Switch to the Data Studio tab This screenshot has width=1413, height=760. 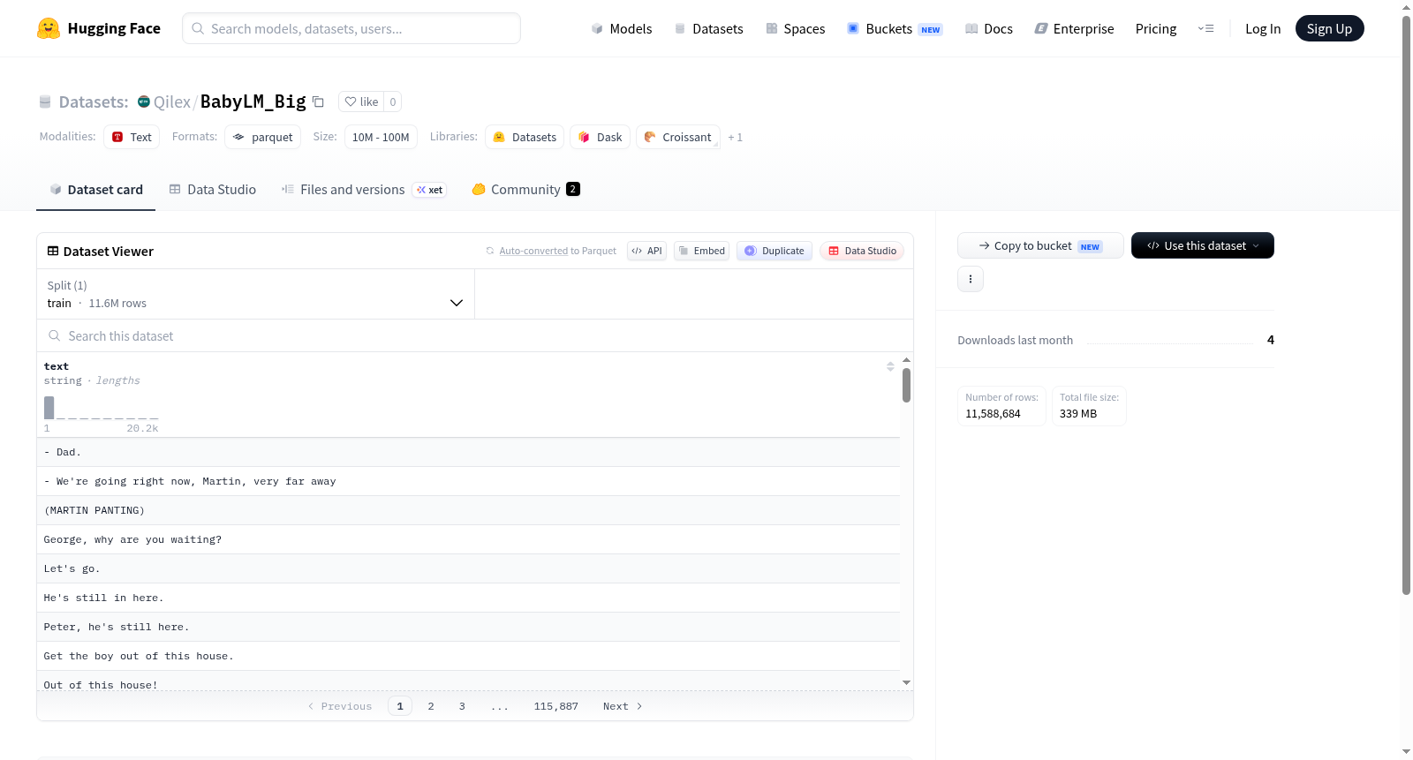pos(213,190)
